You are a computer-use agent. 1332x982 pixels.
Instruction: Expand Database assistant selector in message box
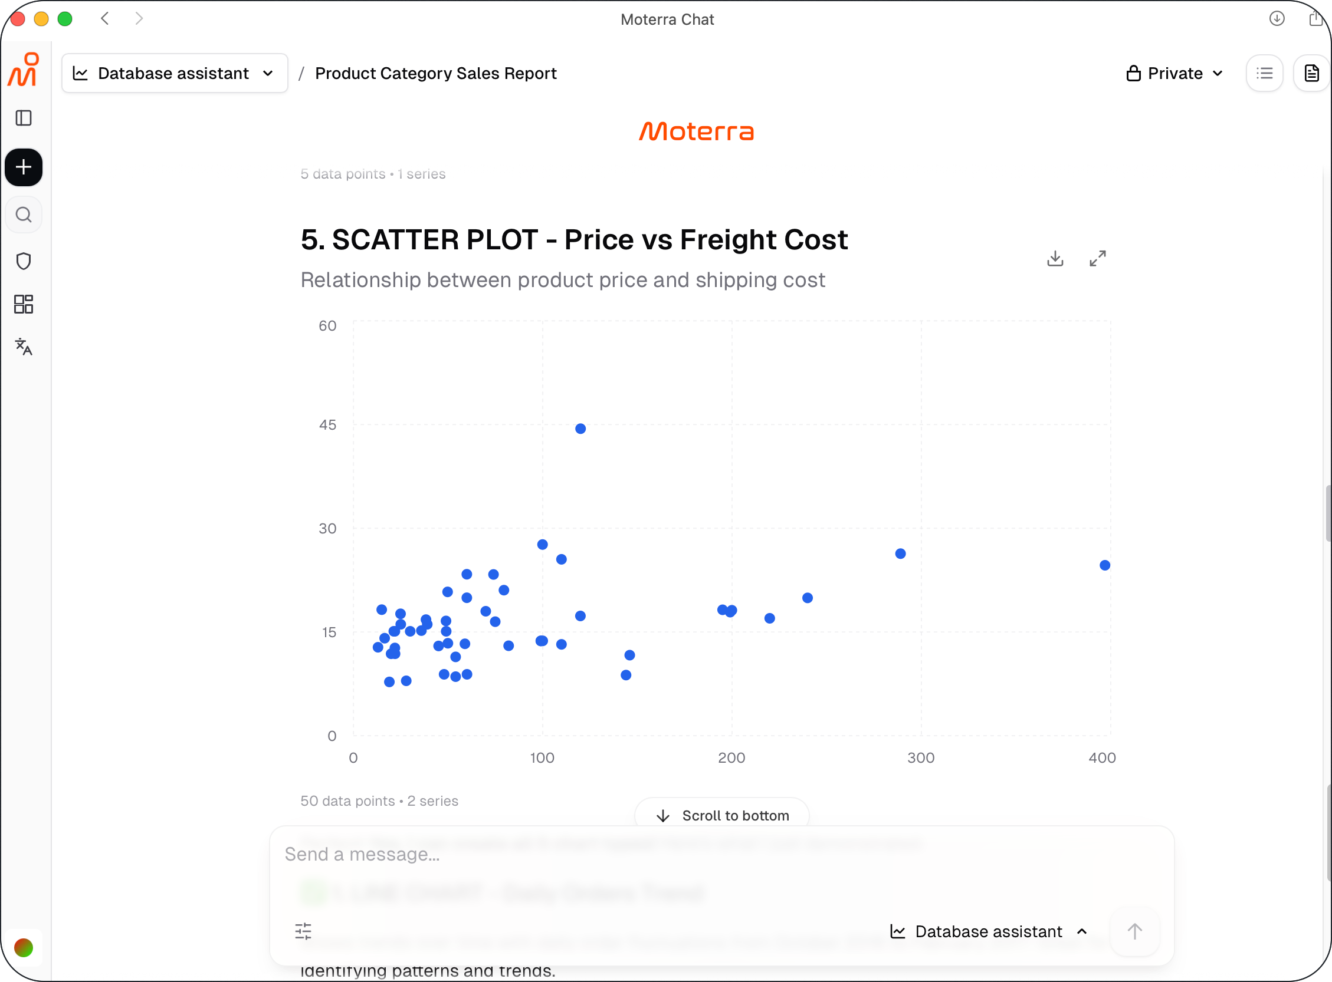pyautogui.click(x=990, y=931)
